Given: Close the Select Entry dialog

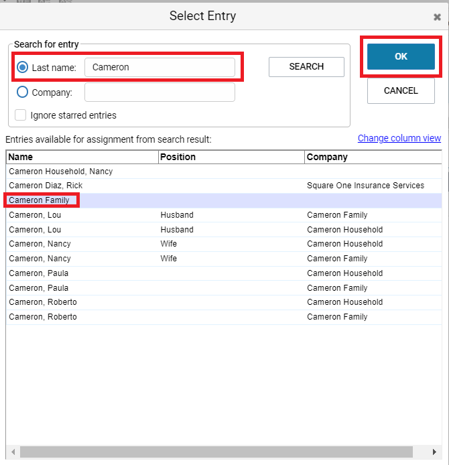Looking at the screenshot, I should click(x=437, y=17).
